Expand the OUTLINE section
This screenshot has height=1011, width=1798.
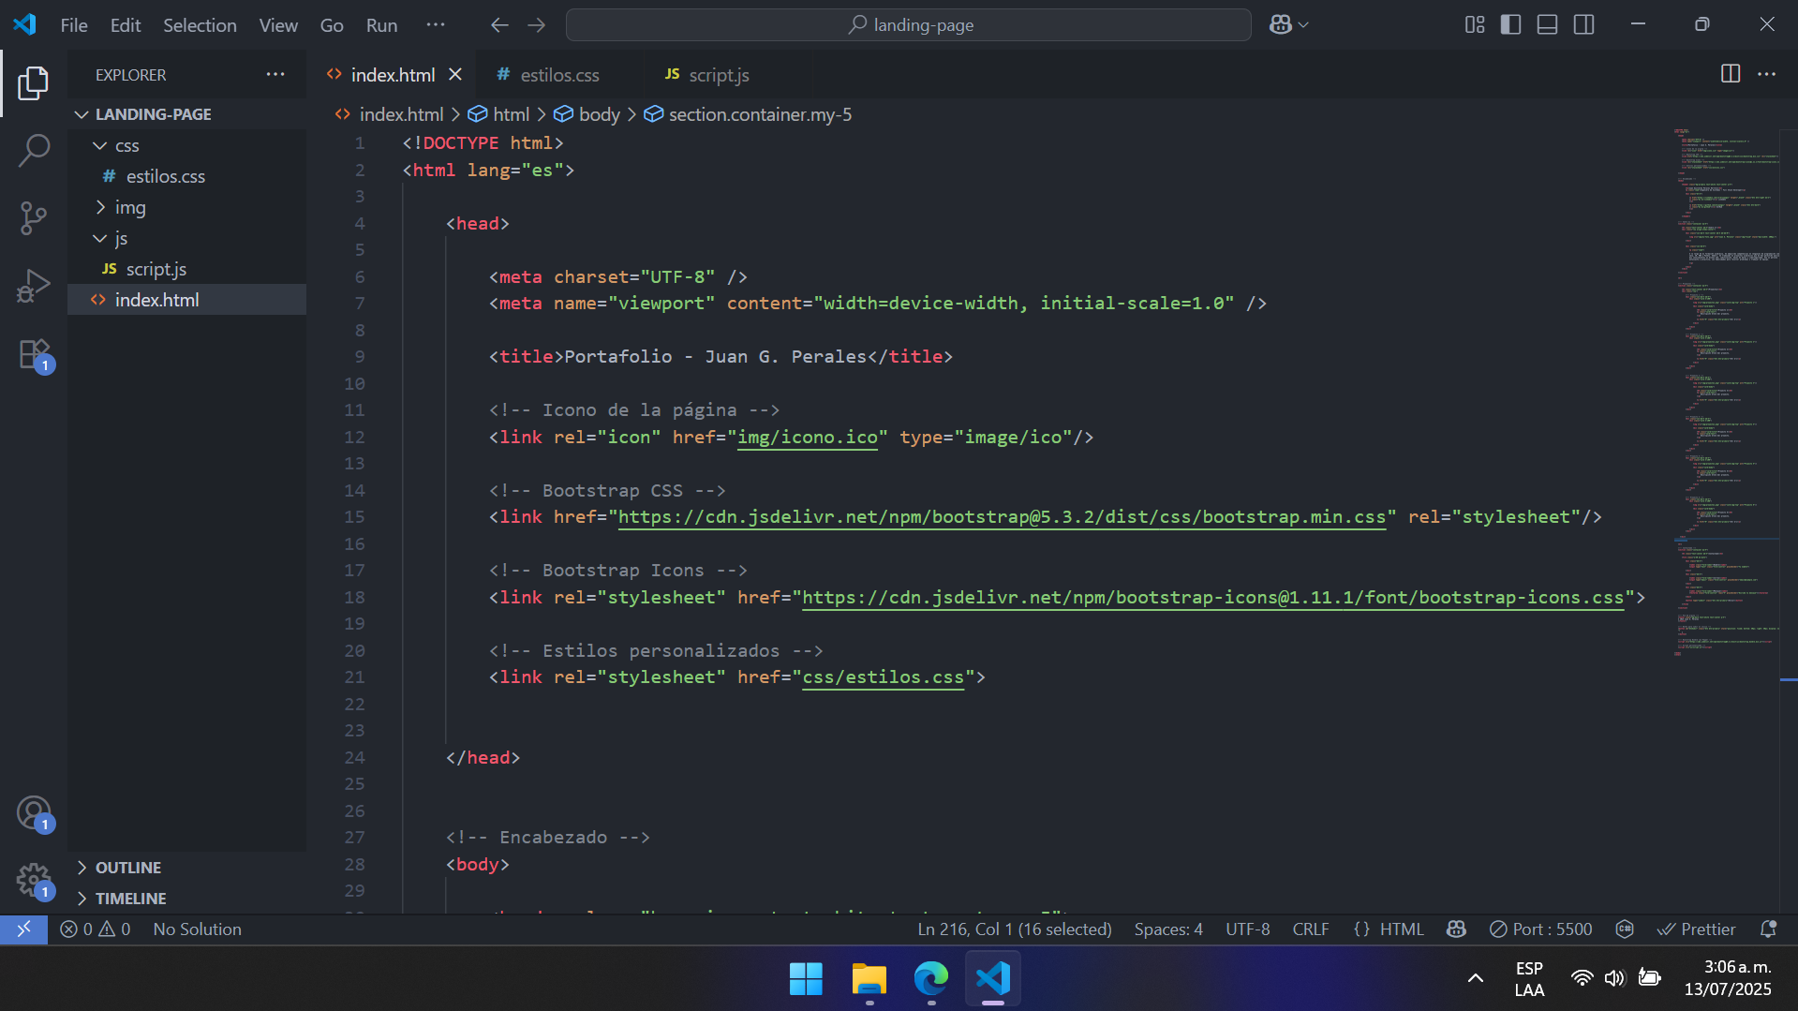tap(187, 868)
